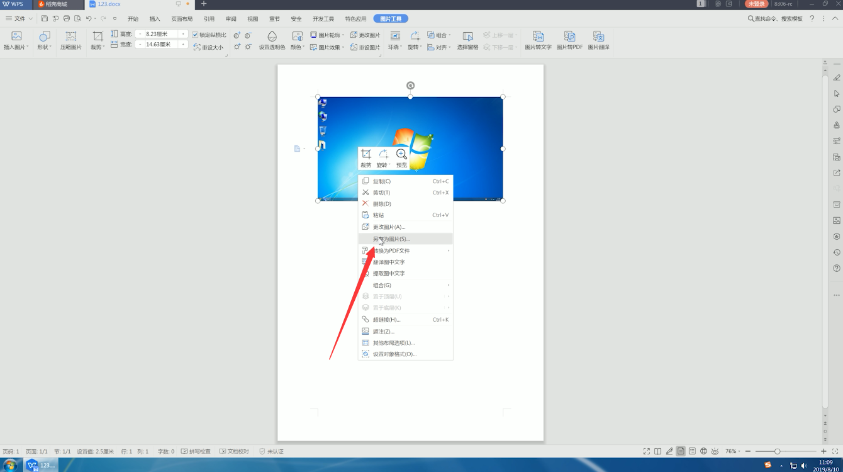Click the Crop icon in floating mini toolbar
The image size is (843, 472).
pos(366,158)
